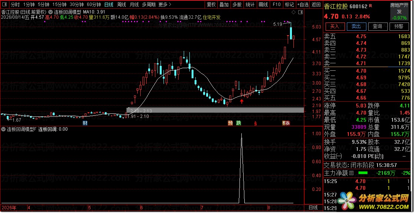The width and height of the screenshot is (415, 213).
Task: Click the 主力净额 list icon
Action: point(351,173)
